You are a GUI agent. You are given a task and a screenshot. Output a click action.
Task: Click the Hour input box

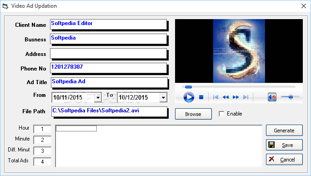coord(42,129)
